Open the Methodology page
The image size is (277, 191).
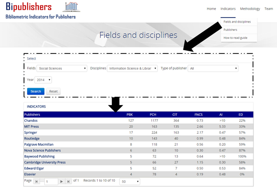tap(250, 9)
